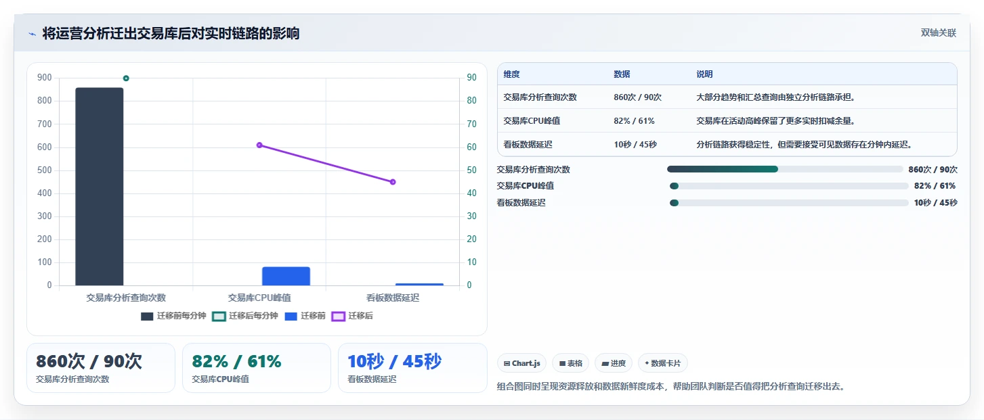Select the 860次 / 90次 data card
Viewport: 984px width, 420px height.
point(101,368)
